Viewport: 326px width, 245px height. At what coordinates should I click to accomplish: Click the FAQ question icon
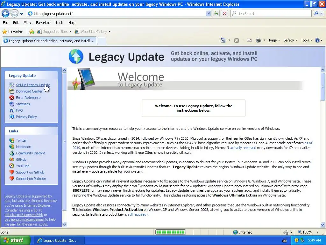[12, 110]
